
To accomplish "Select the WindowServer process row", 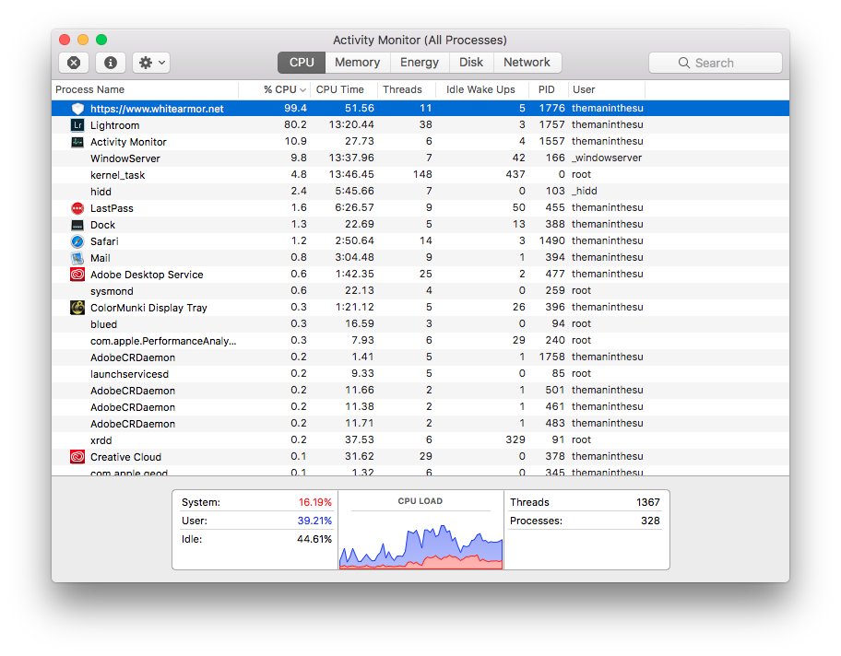I will pyautogui.click(x=420, y=158).
